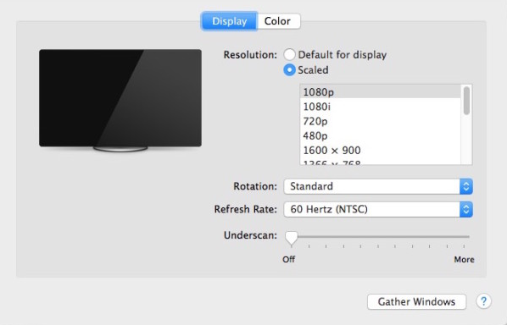Select the Default for display radio button
507x325 pixels.
[x=289, y=54]
